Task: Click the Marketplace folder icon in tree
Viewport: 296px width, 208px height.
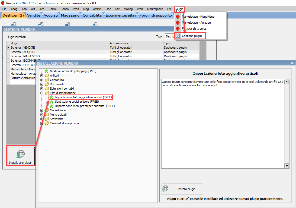Action: tap(47, 111)
